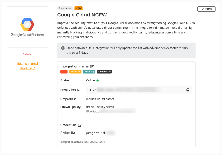222x155 pixels.
Task: Select the C&C threat tag
Action: click(x=64, y=72)
